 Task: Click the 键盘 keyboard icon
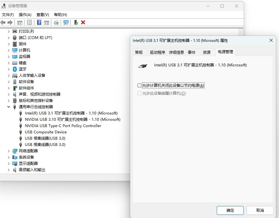point(15,63)
